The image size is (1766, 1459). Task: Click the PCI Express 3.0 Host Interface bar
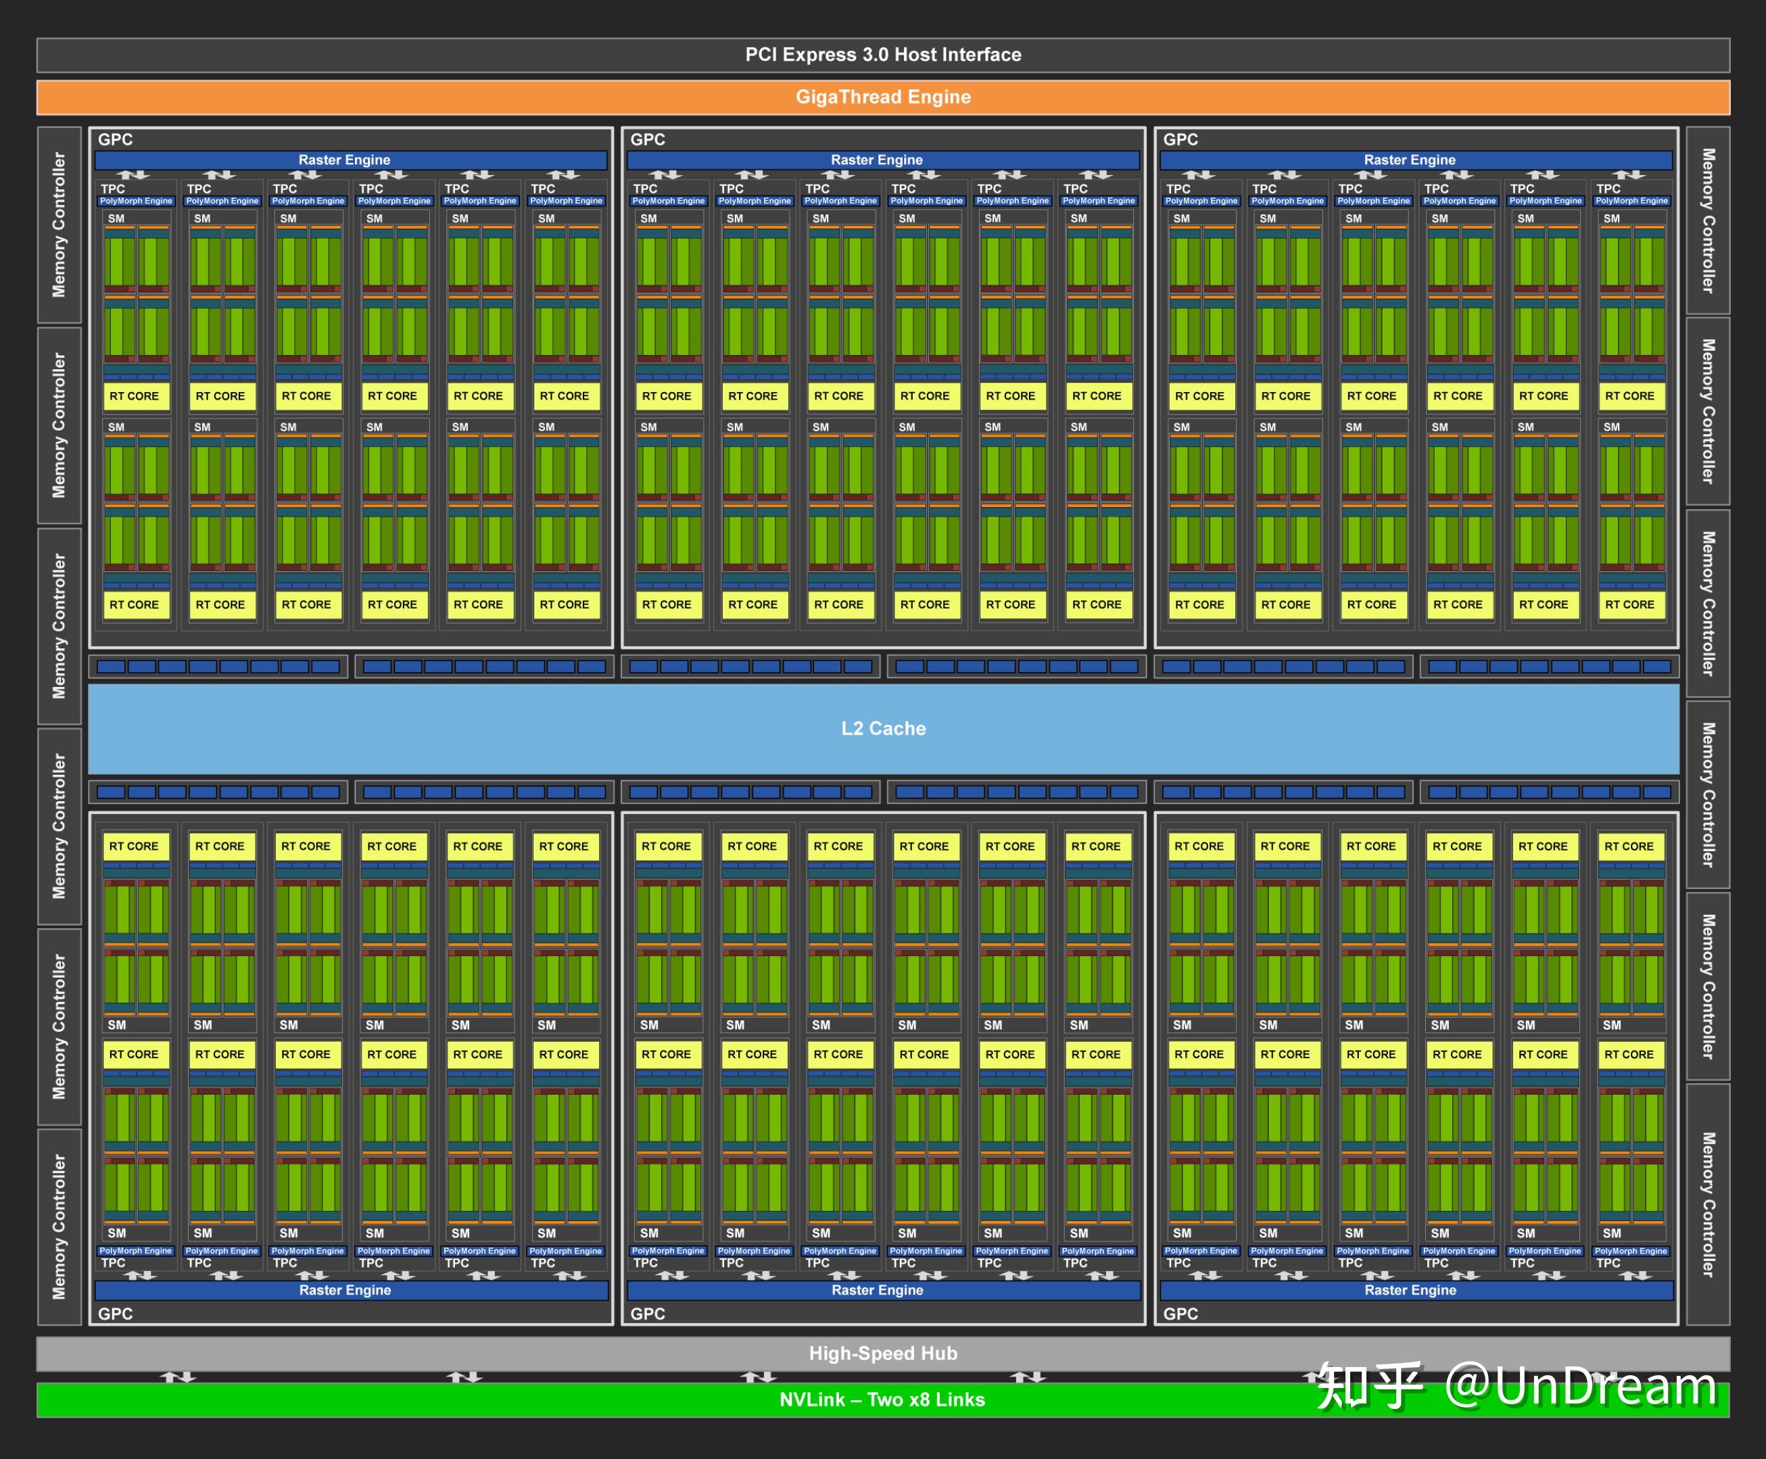(x=882, y=55)
